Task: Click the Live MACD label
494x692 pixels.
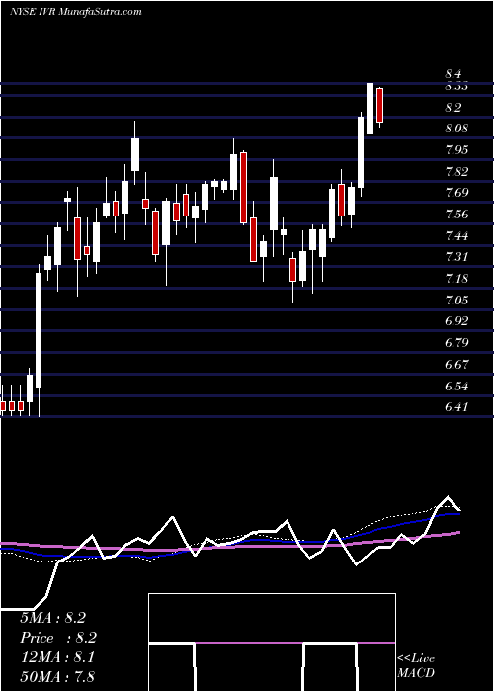Action: 416,665
